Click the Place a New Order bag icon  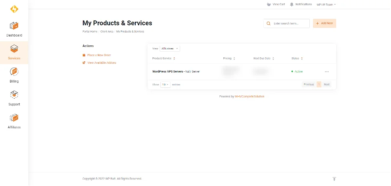click(x=84, y=55)
